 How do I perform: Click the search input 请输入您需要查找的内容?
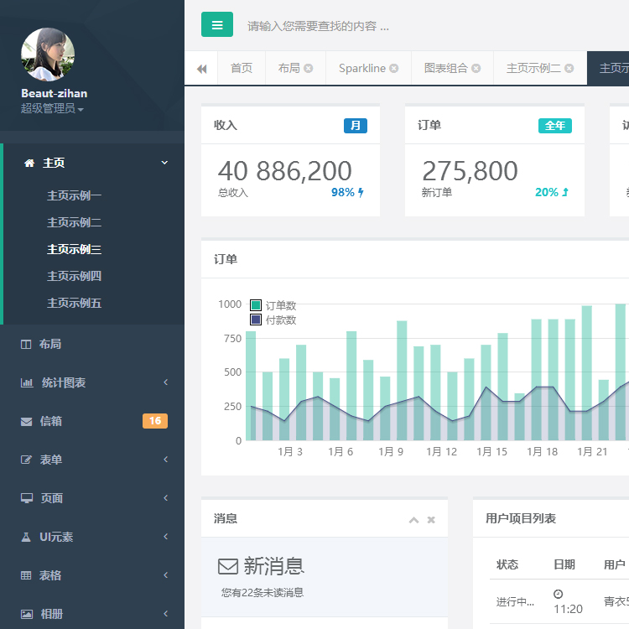(x=318, y=26)
